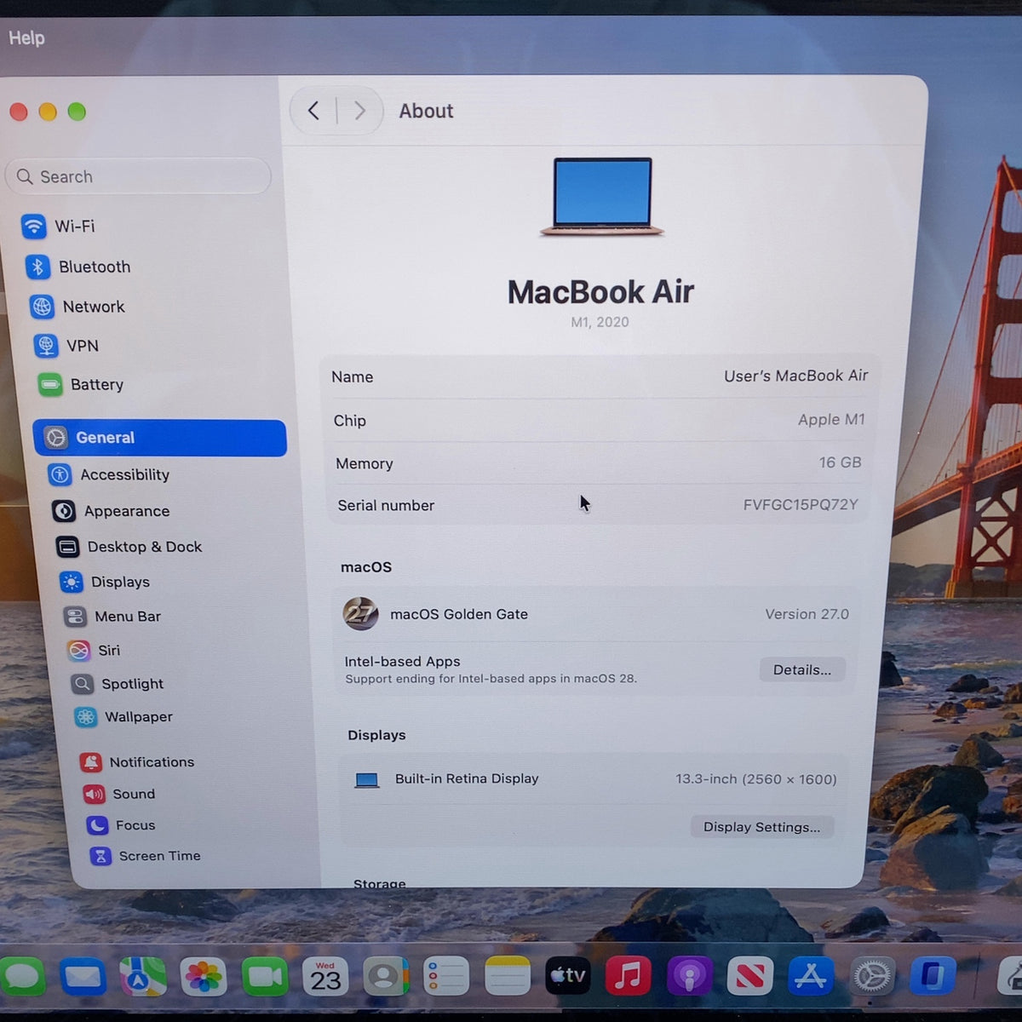Image resolution: width=1022 pixels, height=1022 pixels.
Task: Launch Photos from the Dock
Action: tap(203, 977)
